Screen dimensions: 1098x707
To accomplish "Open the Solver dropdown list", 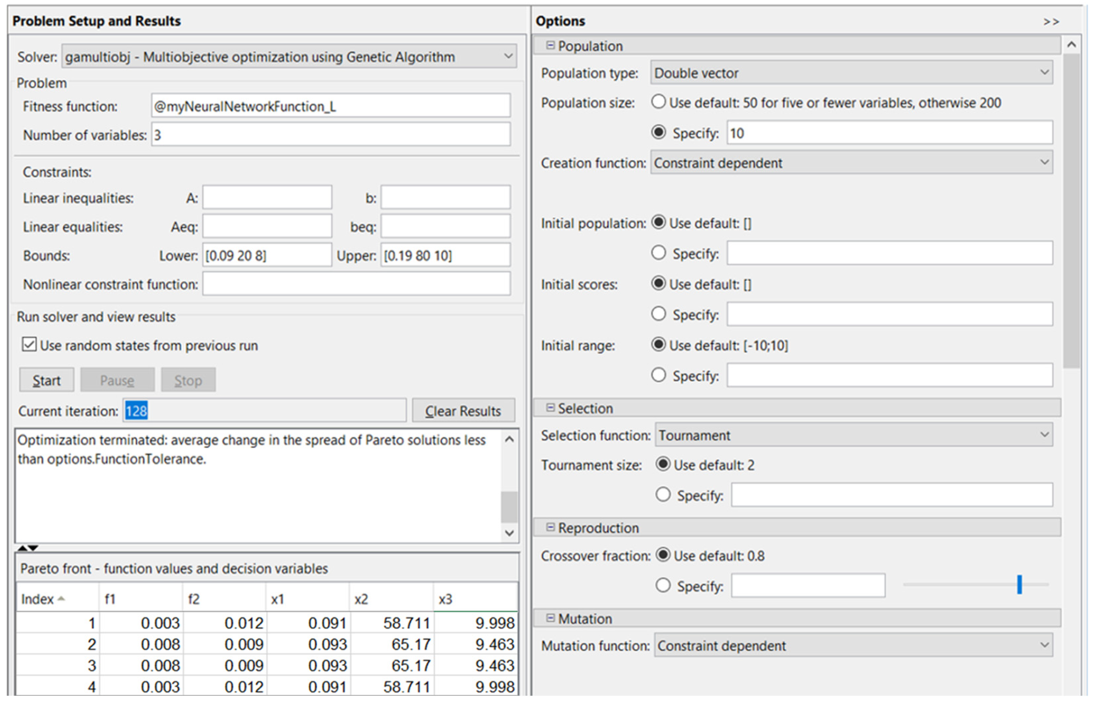I will [x=508, y=56].
